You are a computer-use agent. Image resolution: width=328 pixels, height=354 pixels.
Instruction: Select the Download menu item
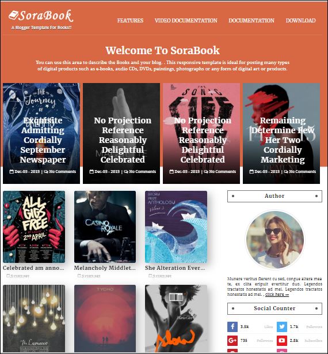coord(300,21)
